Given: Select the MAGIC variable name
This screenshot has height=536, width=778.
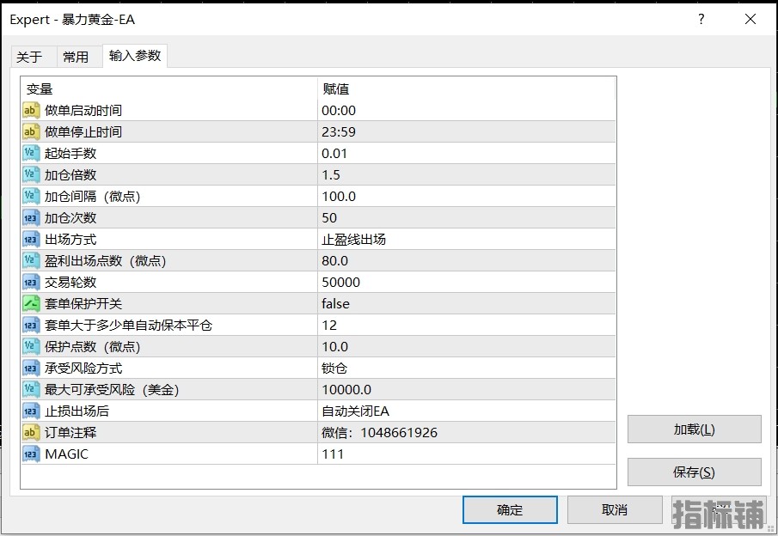Looking at the screenshot, I should point(66,454).
